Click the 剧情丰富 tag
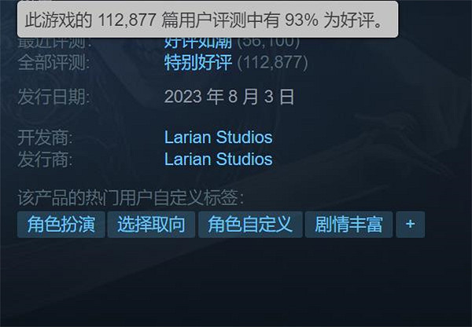The image size is (472, 327). [x=348, y=224]
